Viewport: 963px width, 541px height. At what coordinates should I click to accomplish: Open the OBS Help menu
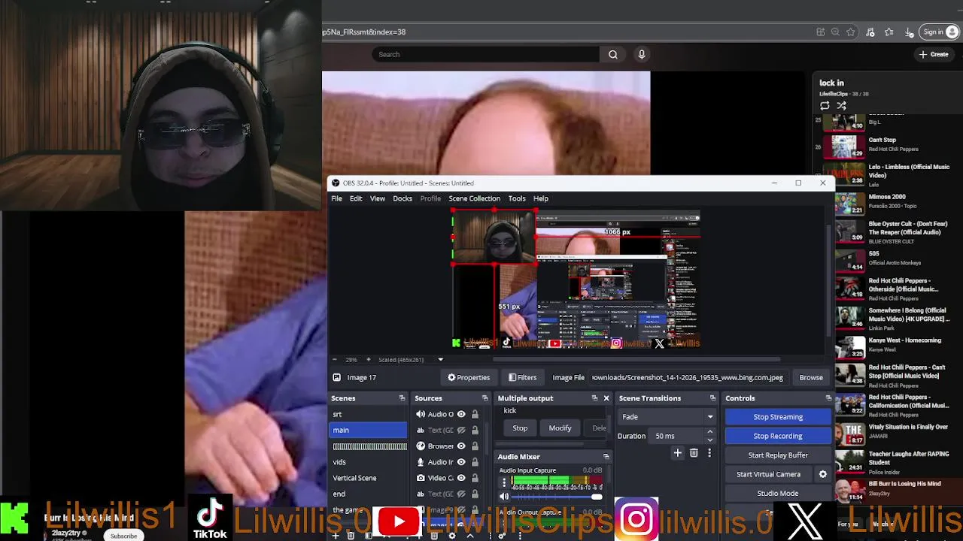[x=541, y=198]
